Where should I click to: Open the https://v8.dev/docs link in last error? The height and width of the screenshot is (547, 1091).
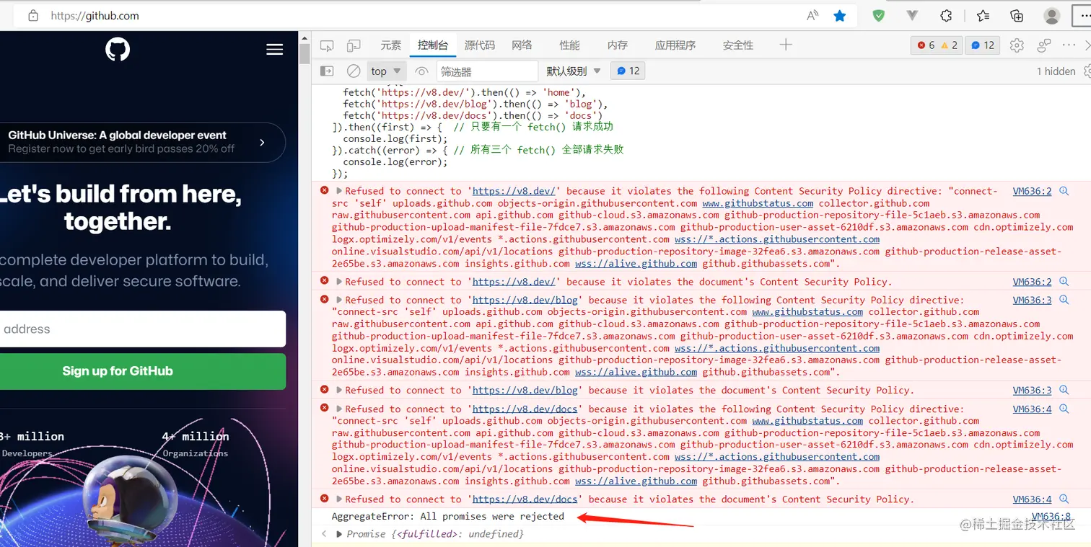click(x=525, y=499)
